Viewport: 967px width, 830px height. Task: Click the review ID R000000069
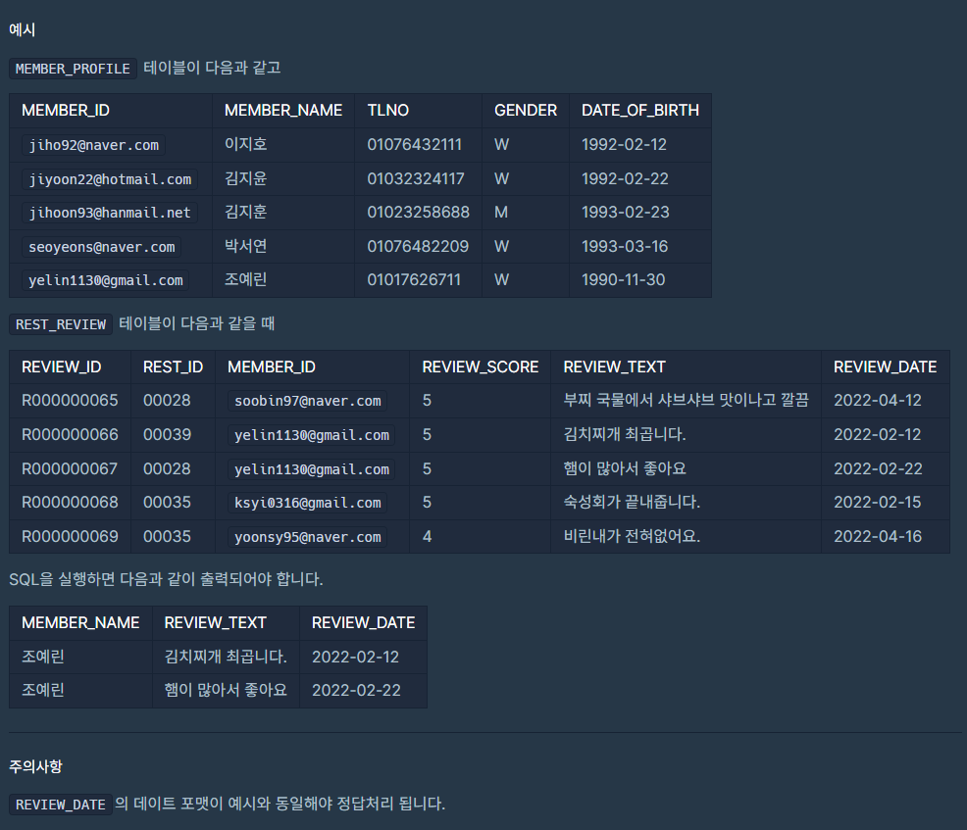(70, 537)
